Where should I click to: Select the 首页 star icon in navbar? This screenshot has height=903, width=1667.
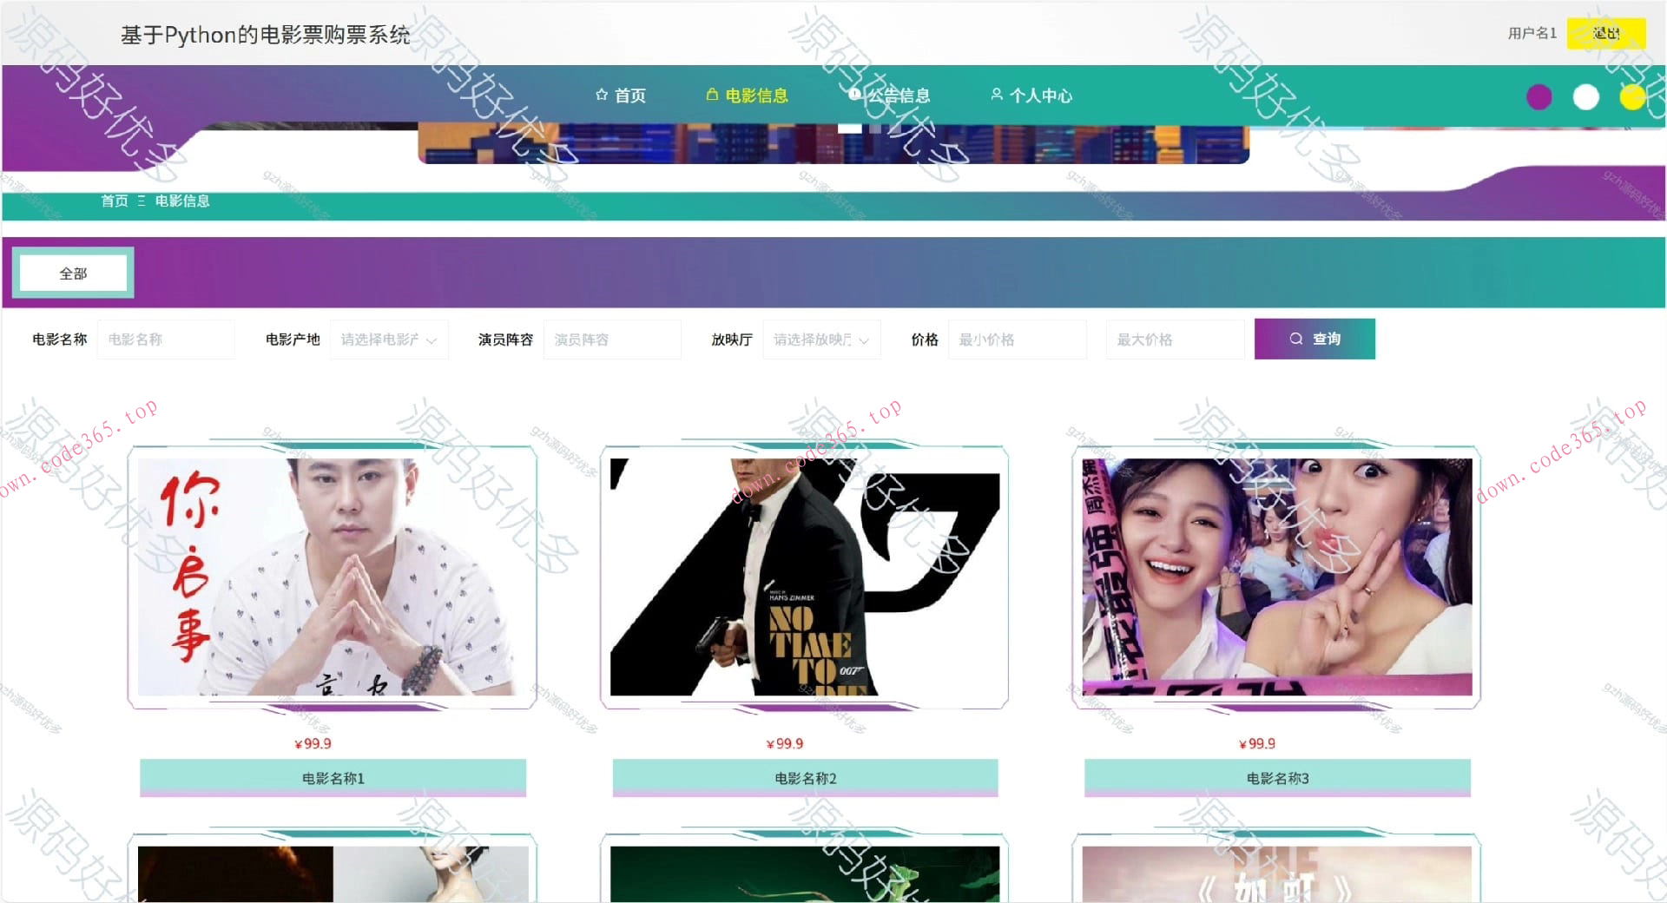click(x=601, y=96)
